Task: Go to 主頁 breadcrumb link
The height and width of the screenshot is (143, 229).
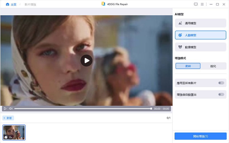Action: (x=13, y=5)
